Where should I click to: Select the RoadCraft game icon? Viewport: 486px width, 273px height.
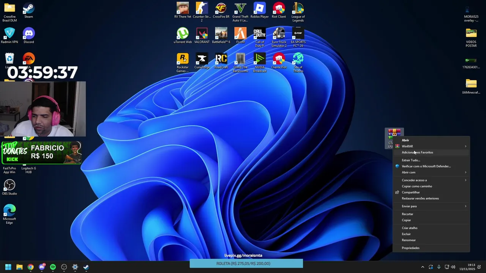click(x=221, y=61)
